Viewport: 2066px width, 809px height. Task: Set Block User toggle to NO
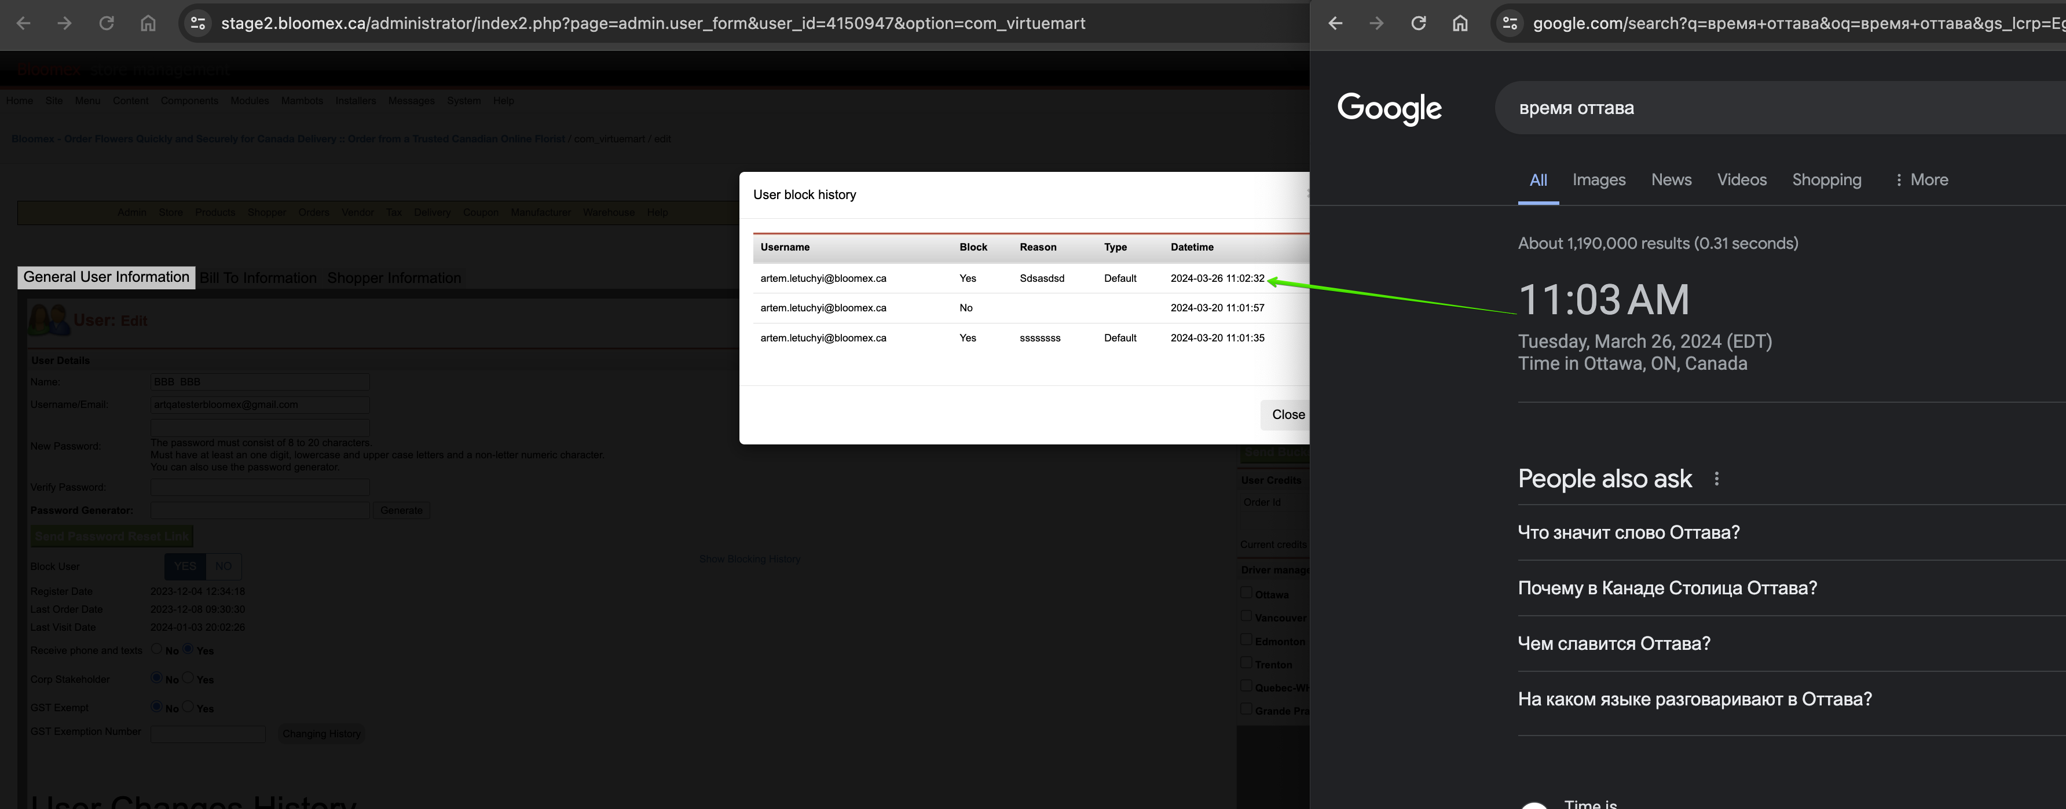223,566
